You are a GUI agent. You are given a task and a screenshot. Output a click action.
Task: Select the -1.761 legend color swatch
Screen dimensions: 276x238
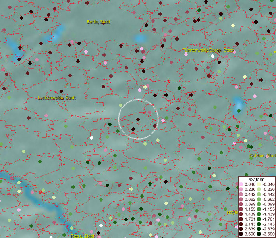(259, 219)
